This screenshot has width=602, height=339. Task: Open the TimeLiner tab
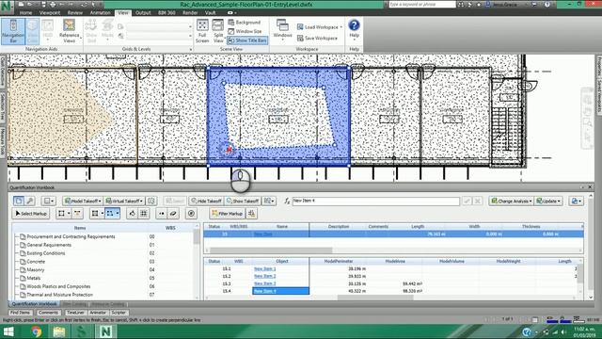pos(75,313)
